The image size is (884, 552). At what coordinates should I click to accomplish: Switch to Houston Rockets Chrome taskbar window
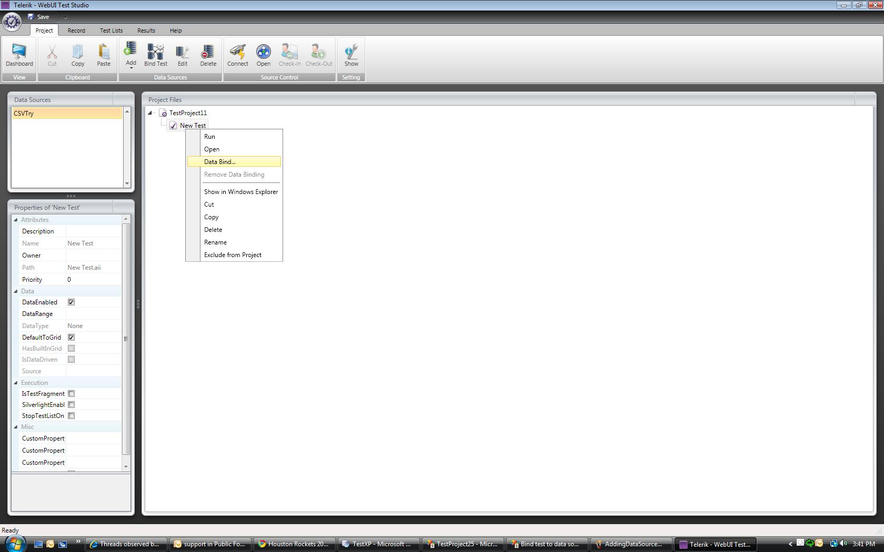294,544
